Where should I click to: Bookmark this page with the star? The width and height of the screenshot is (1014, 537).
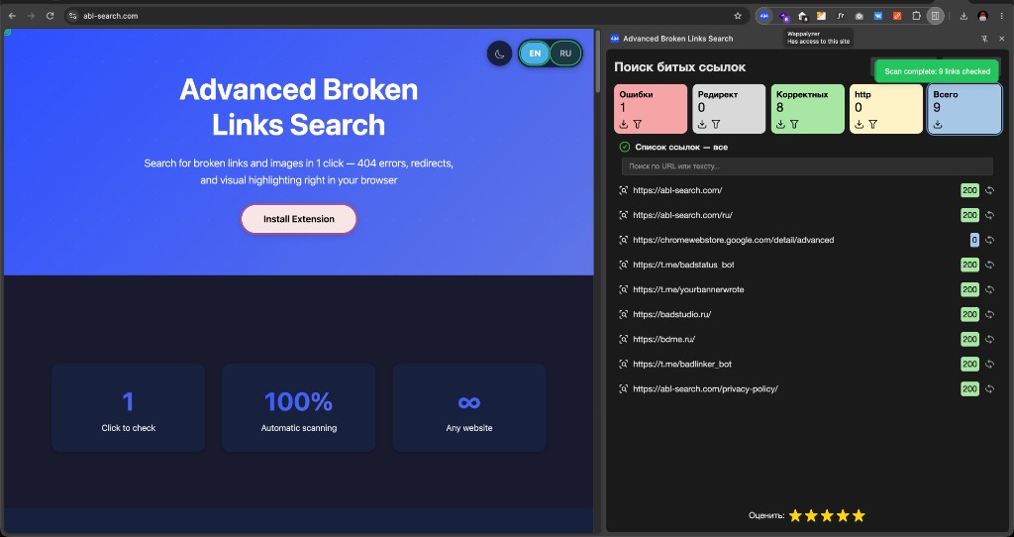click(x=737, y=16)
